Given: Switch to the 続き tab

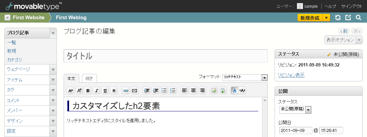Looking at the screenshot, I should (x=89, y=78).
